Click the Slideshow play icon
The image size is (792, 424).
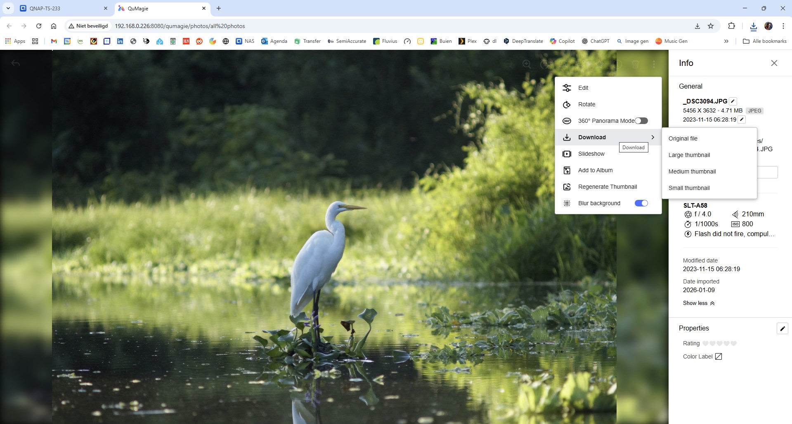[567, 154]
